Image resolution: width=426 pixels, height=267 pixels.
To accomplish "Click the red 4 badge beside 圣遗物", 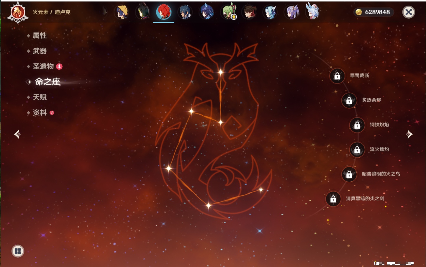I will tap(59, 66).
